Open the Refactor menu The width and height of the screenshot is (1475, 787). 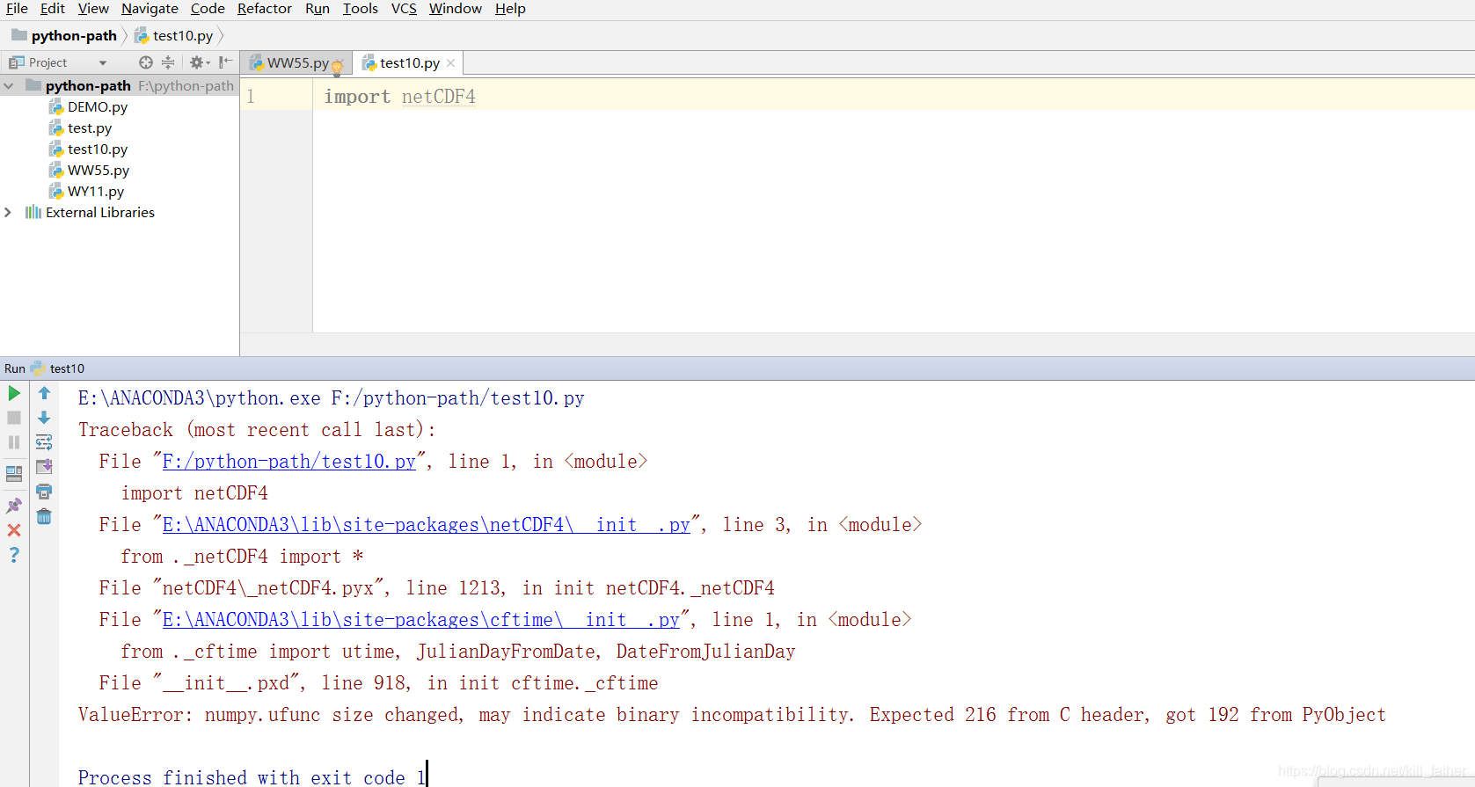pos(264,9)
